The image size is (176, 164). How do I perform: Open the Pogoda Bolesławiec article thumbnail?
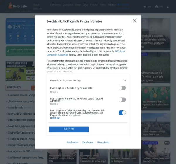coord(156,125)
